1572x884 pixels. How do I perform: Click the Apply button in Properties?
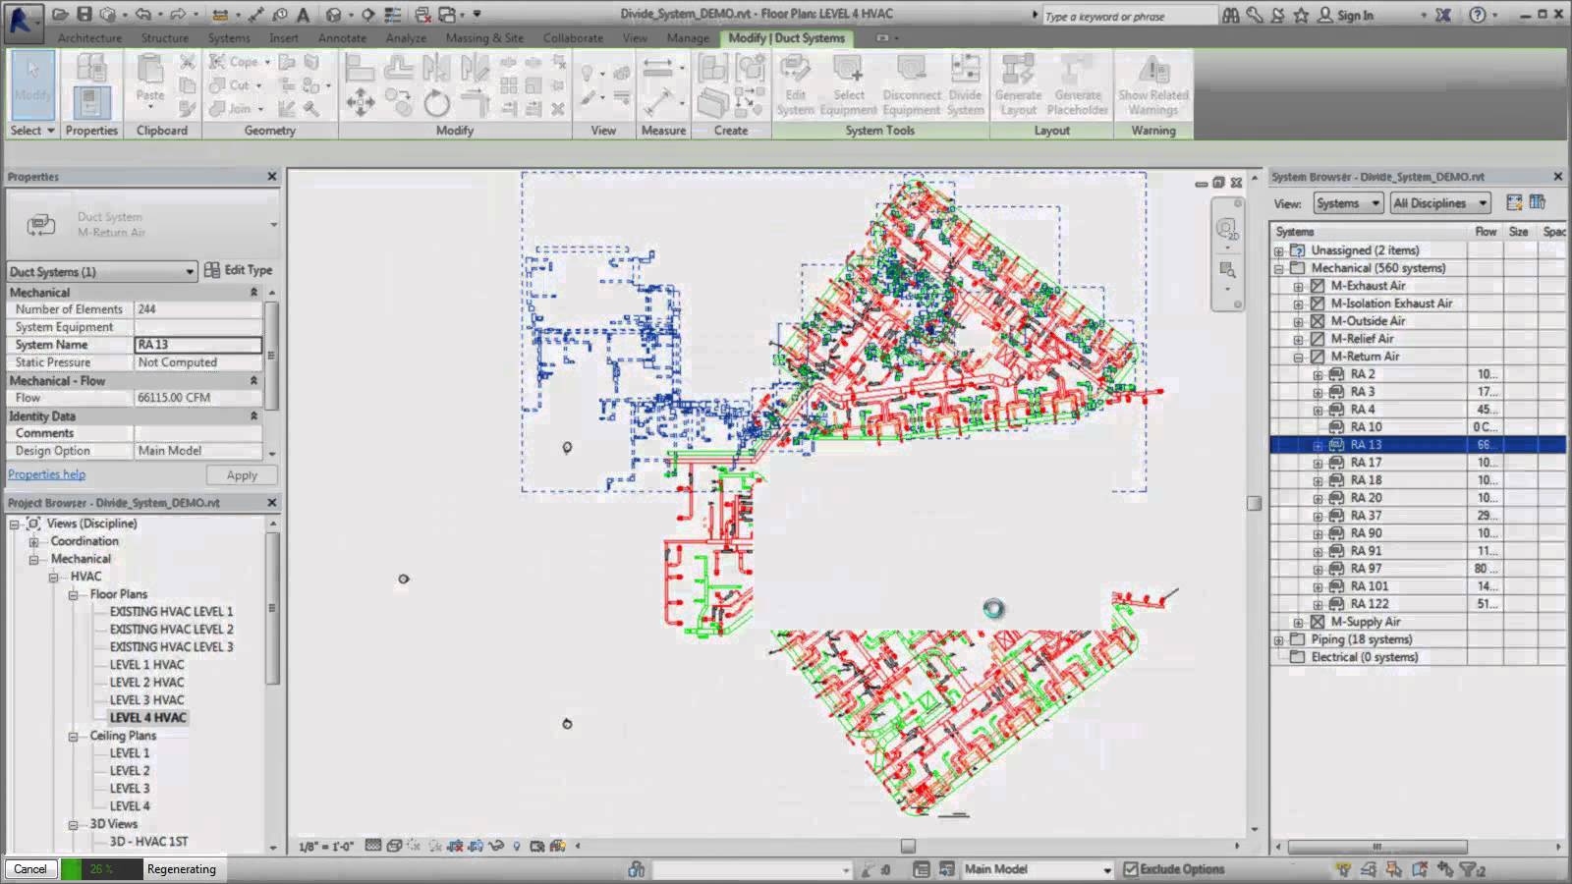point(241,474)
